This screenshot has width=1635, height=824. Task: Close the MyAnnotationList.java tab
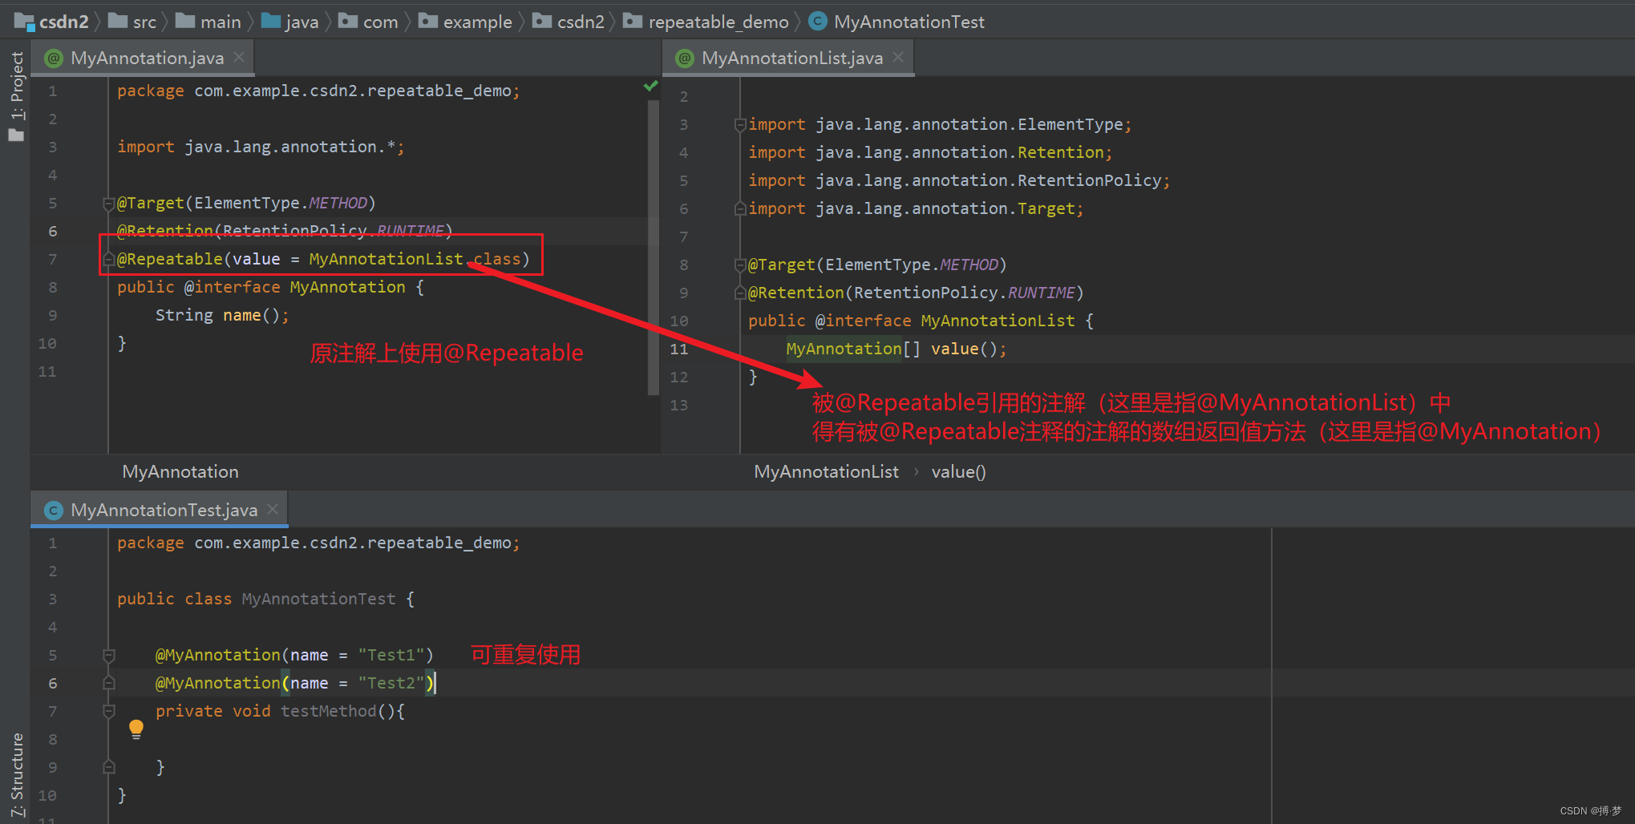(x=898, y=58)
